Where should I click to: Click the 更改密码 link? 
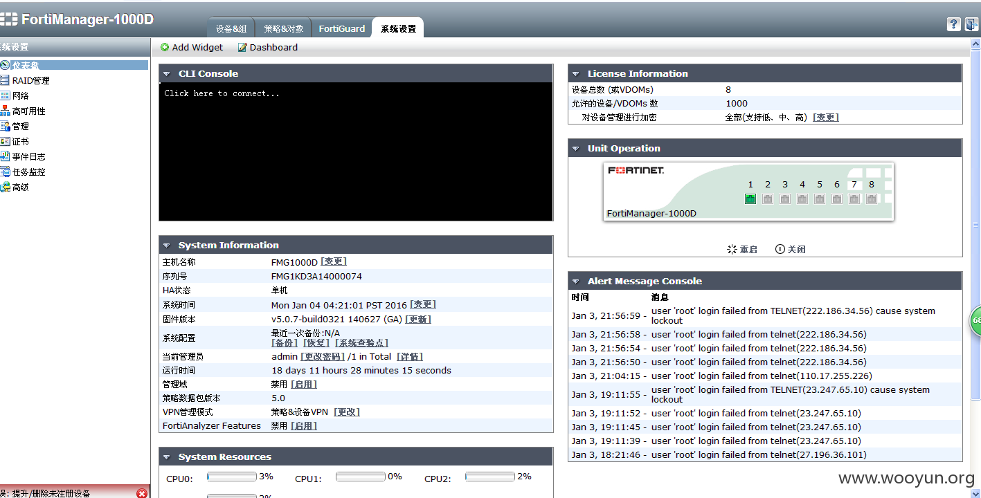323,357
